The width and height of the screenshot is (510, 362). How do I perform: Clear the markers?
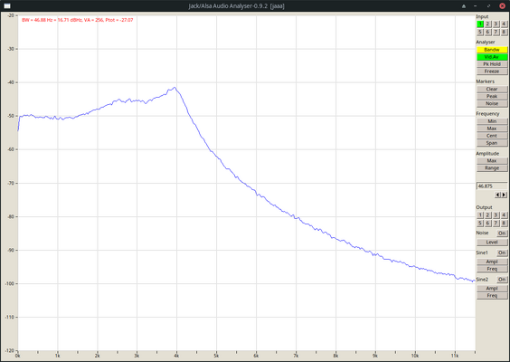coord(492,90)
